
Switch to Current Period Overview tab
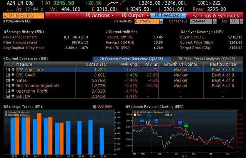tap(128, 58)
